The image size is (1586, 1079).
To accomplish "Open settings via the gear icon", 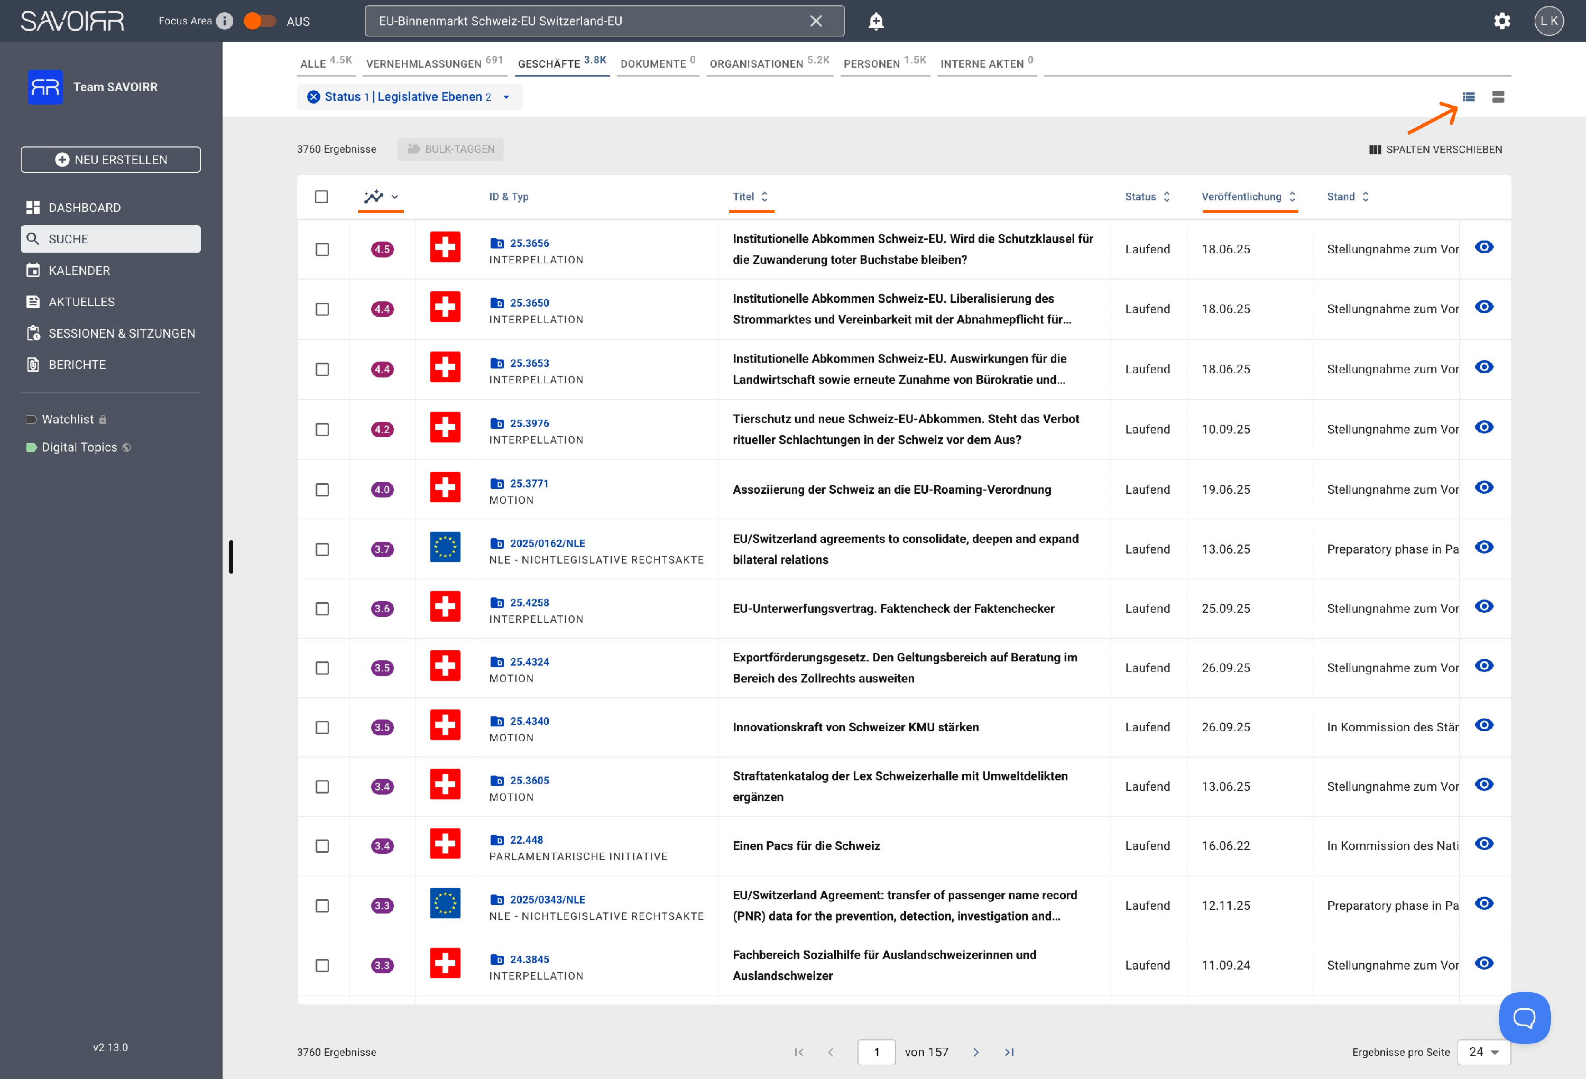I will click(x=1501, y=21).
